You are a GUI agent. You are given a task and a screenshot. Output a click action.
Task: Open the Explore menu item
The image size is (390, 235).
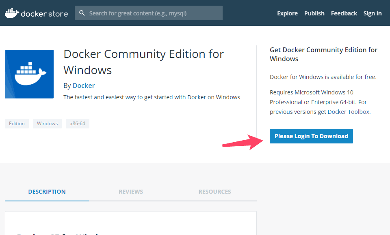pos(287,13)
